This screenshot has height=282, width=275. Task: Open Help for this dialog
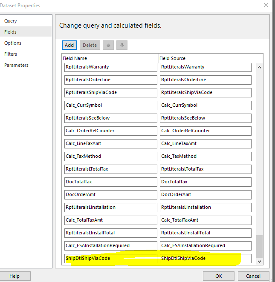14,276
